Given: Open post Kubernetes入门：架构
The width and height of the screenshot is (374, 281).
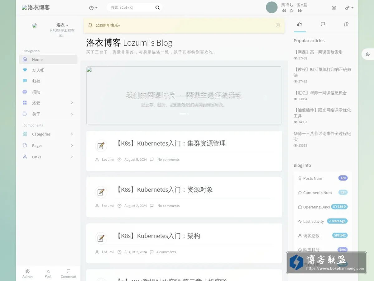Looking at the screenshot, I should click(x=158, y=236).
